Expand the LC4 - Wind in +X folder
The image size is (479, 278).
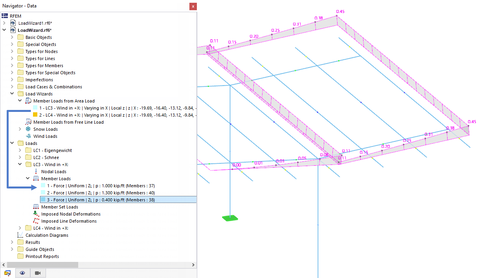(19, 228)
